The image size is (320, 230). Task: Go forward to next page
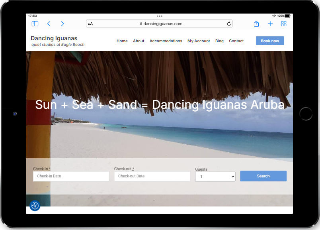pyautogui.click(x=62, y=24)
